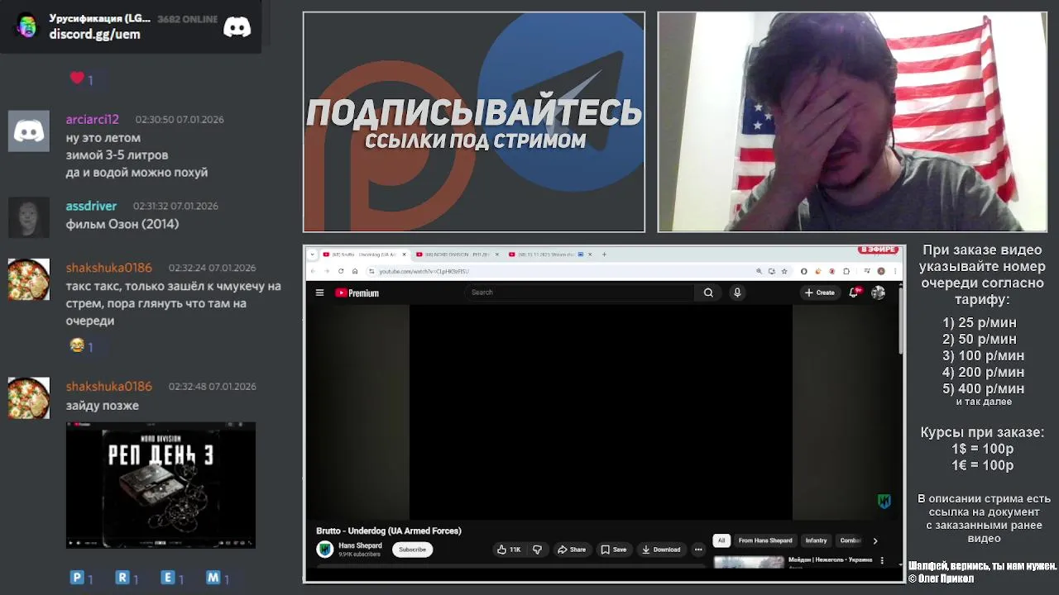Select the Infantry filter chip
Image resolution: width=1059 pixels, height=595 pixels.
click(x=817, y=540)
